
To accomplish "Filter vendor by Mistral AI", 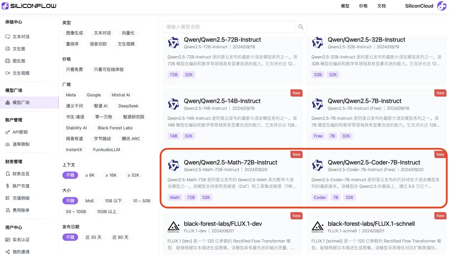I will coord(121,95).
